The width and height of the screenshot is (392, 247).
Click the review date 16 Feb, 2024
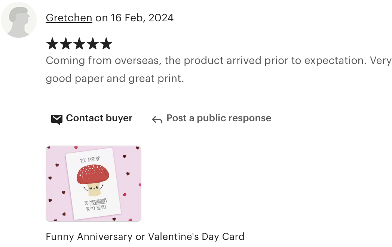tap(142, 18)
